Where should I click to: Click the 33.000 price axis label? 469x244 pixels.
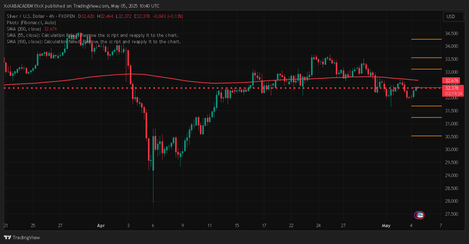click(x=452, y=72)
